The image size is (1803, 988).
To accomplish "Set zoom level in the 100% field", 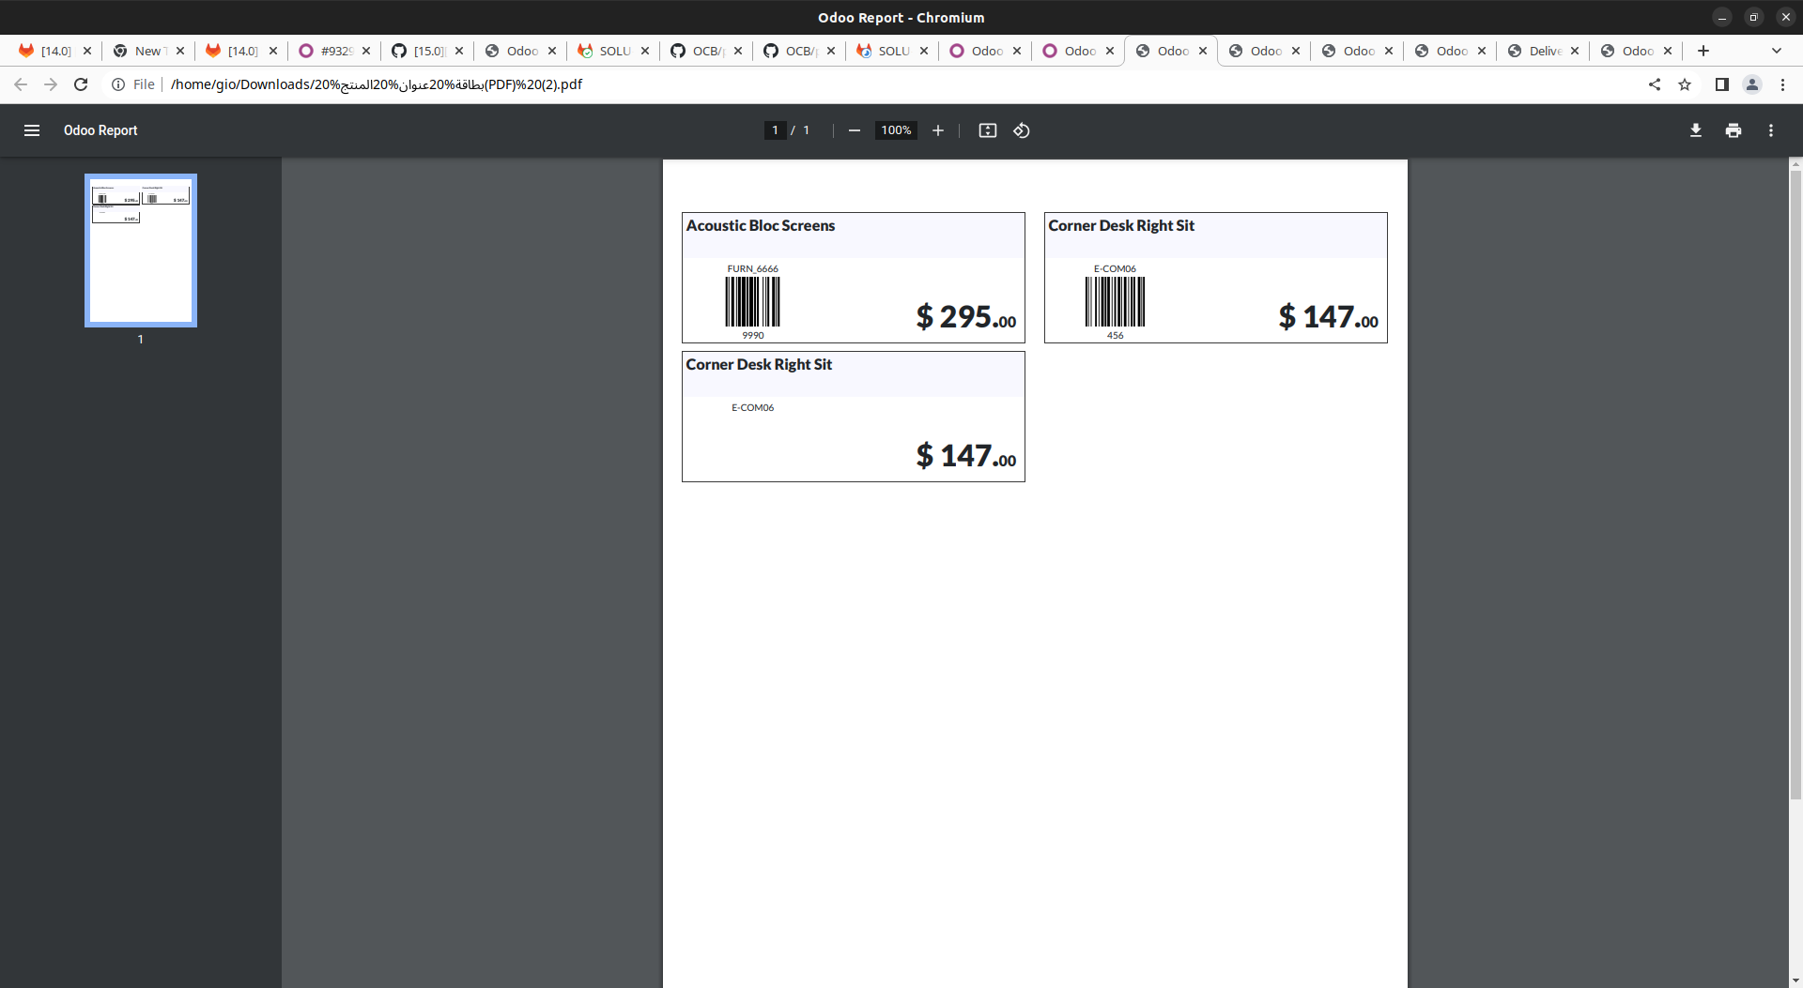I will click(895, 130).
